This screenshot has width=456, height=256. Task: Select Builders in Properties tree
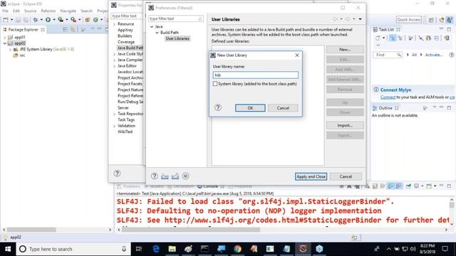pyautogui.click(x=125, y=36)
